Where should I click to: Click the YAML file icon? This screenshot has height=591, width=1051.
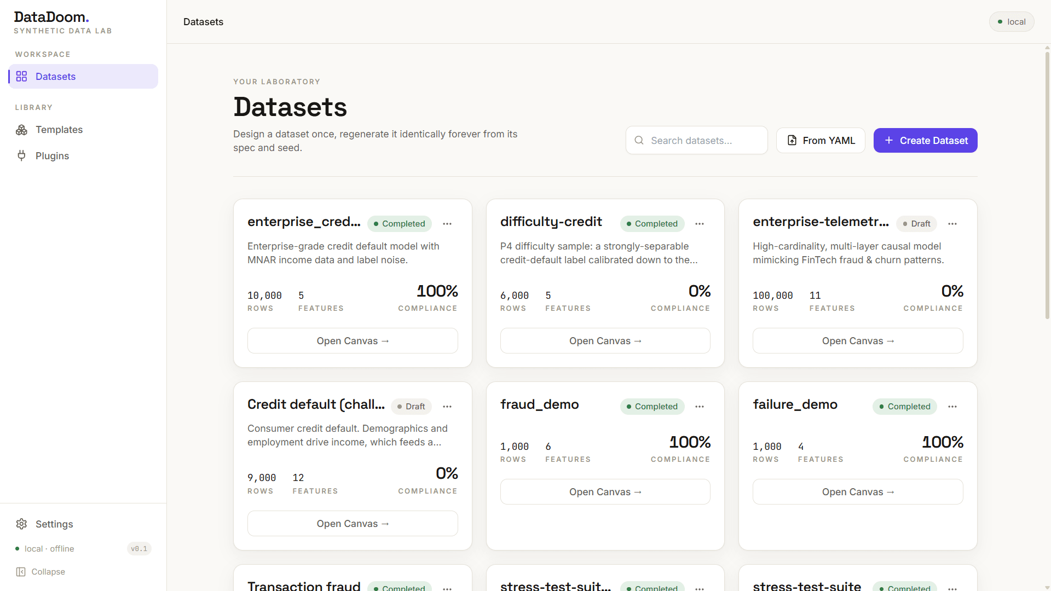pos(792,141)
